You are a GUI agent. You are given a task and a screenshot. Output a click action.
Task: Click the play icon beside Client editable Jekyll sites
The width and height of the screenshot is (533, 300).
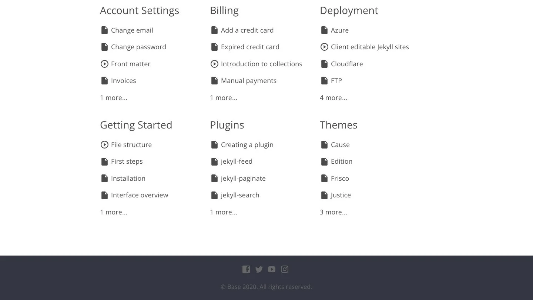click(324, 47)
